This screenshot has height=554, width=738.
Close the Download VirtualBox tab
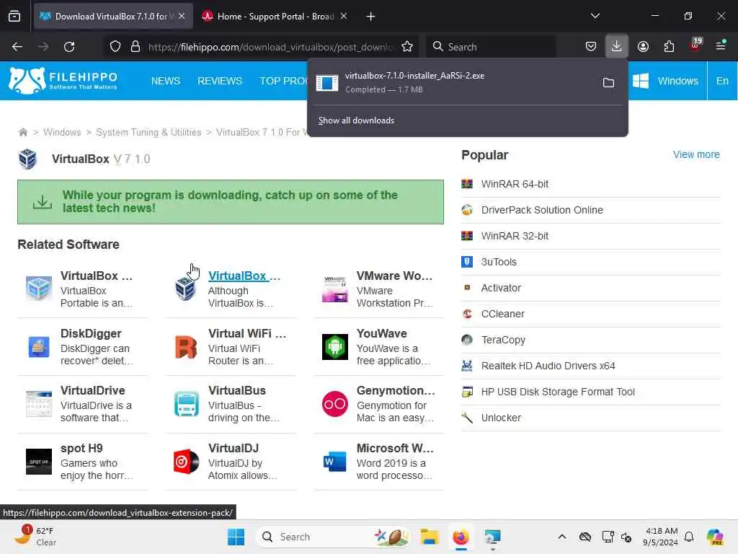[x=181, y=16]
